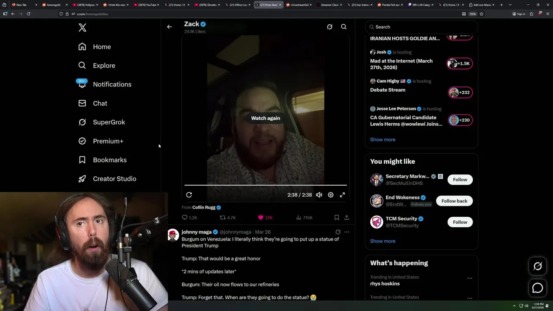
Task: Click address bar x.com/Asmongold/likes
Action: (x=259, y=14)
